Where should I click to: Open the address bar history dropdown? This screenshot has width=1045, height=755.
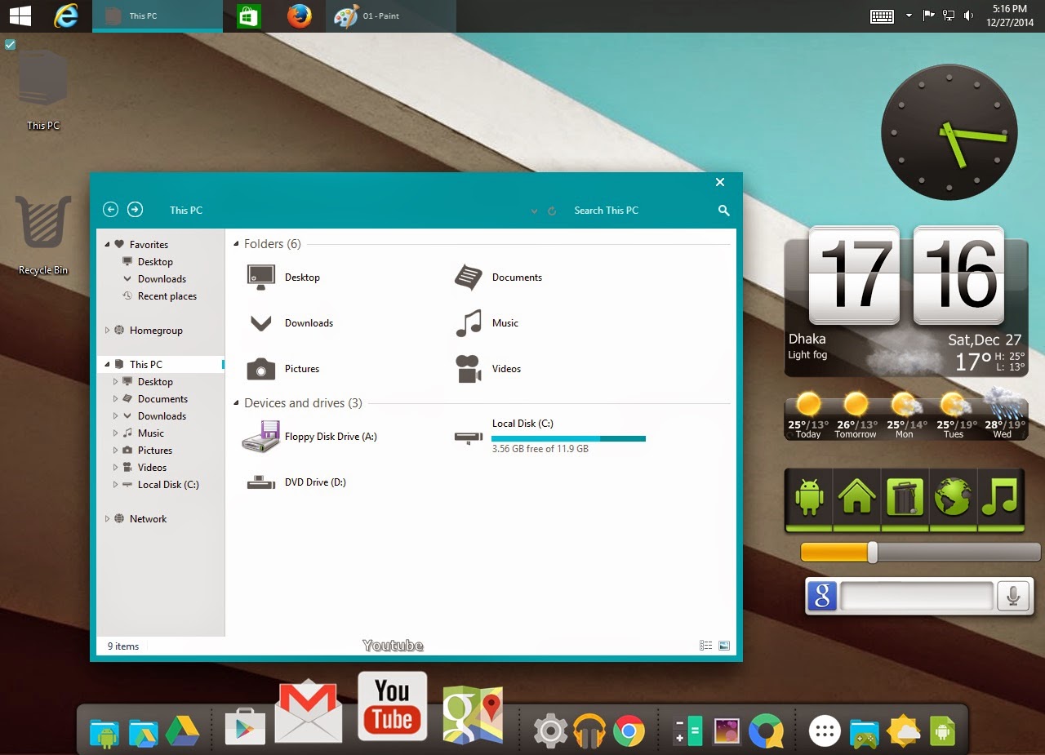pos(534,211)
